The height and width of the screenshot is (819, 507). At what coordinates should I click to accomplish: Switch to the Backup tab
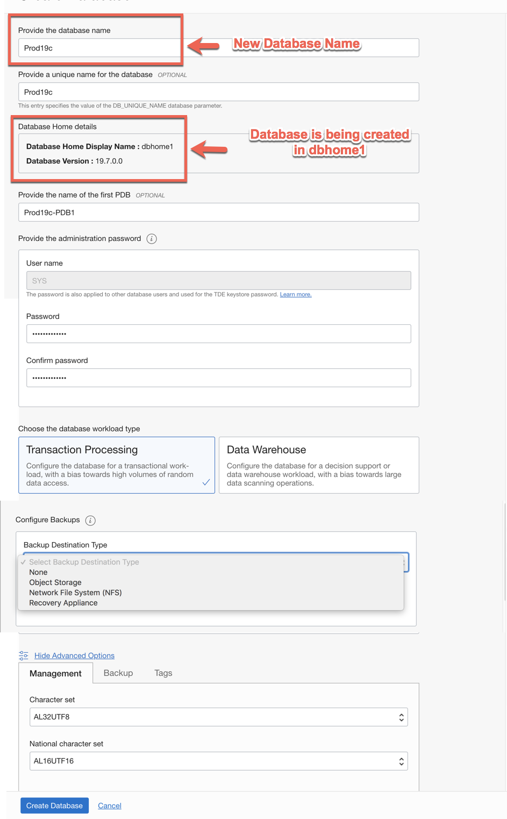(118, 673)
